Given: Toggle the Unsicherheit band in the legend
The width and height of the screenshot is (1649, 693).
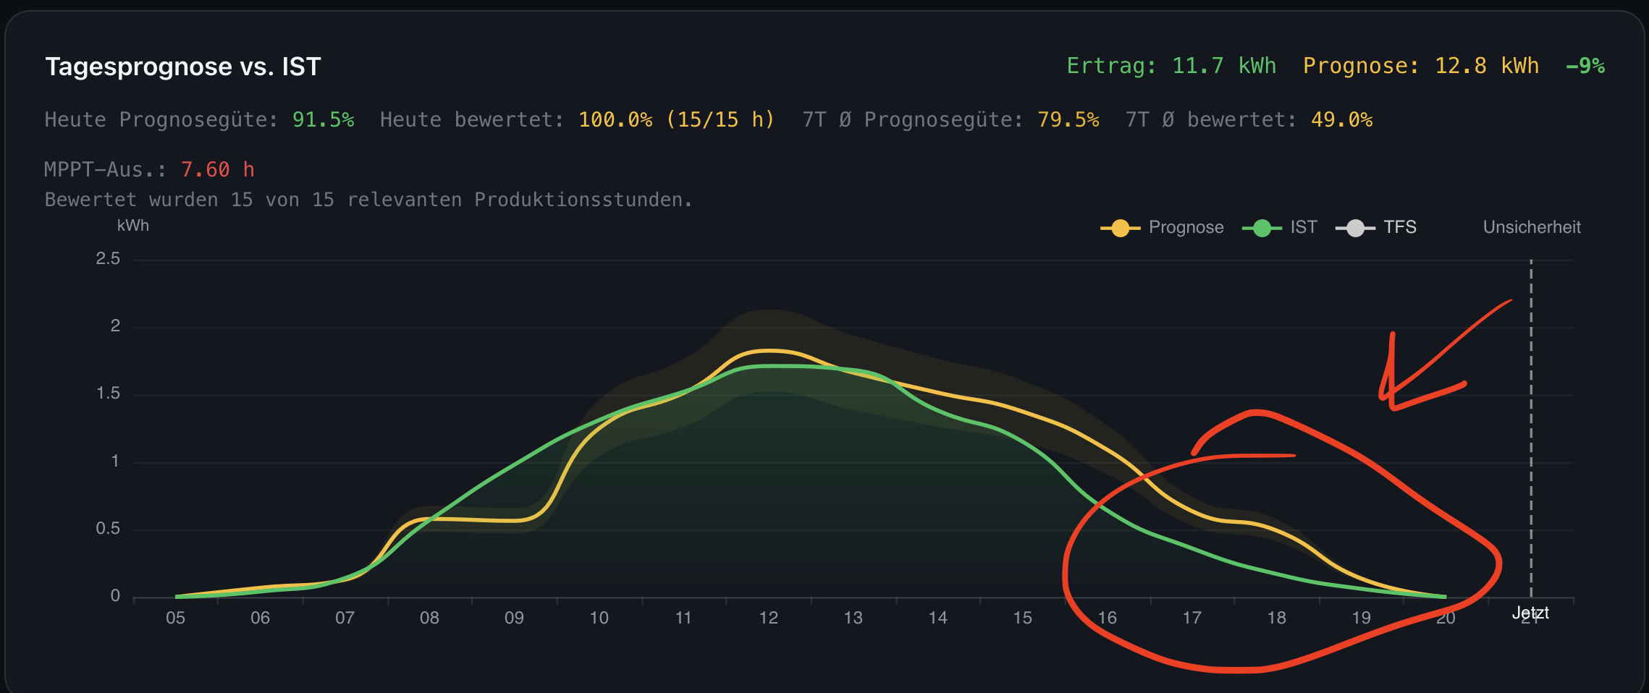Looking at the screenshot, I should click(1531, 228).
